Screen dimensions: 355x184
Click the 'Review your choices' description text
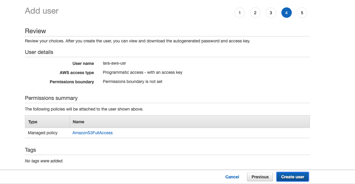point(137,41)
